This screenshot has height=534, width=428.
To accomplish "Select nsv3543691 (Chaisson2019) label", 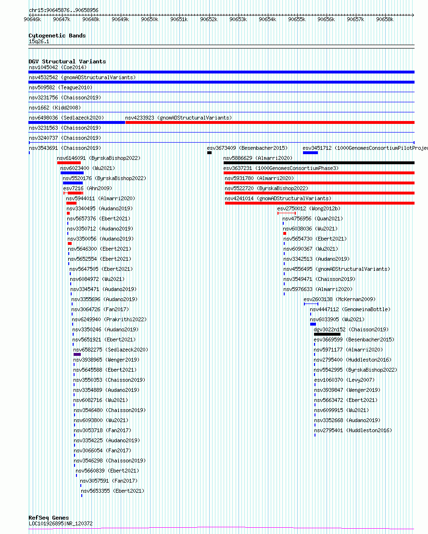I will coord(65,148).
